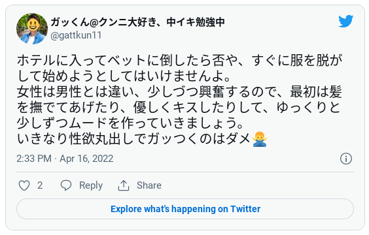Open the tweet info circle icon
The width and height of the screenshot is (369, 235).
click(346, 159)
